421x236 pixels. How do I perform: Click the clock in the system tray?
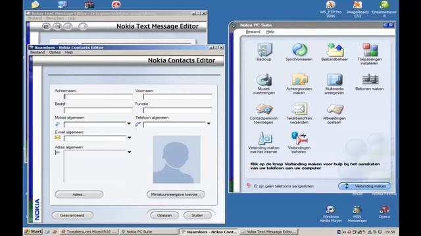pos(390,232)
